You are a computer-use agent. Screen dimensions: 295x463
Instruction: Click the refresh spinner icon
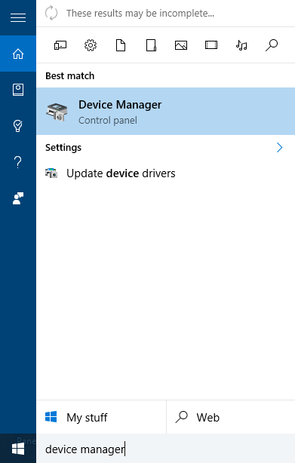click(x=51, y=14)
